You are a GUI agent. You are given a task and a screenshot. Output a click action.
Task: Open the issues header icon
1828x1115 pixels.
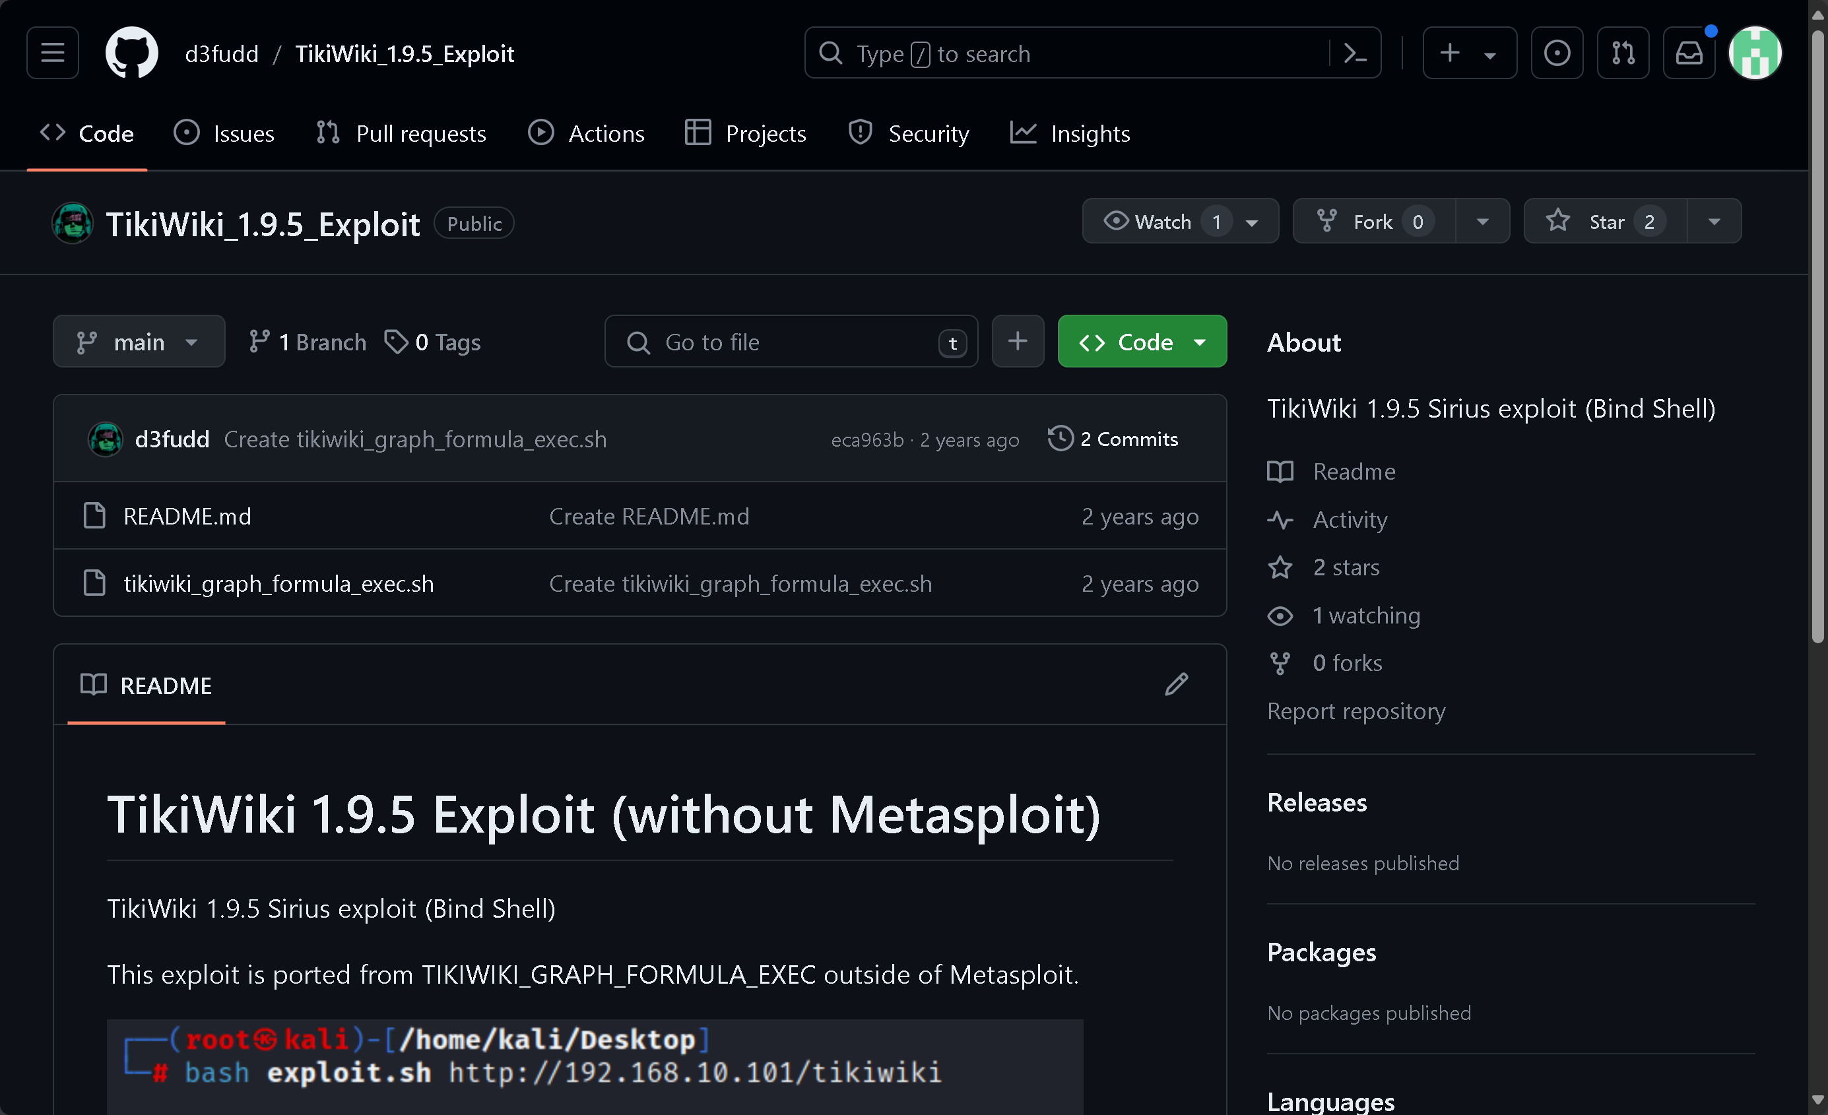1557,53
